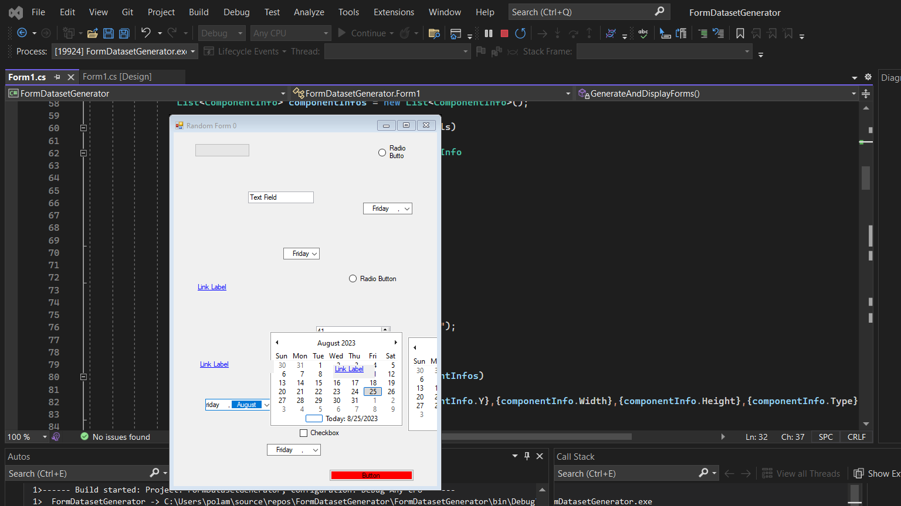Pause execution with Break All icon

coord(488,33)
